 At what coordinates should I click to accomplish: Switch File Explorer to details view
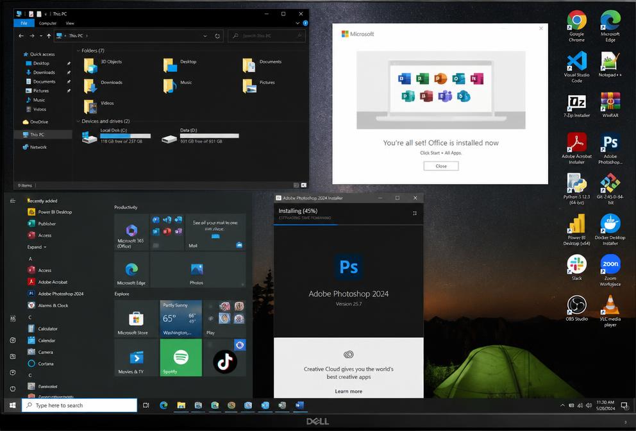pyautogui.click(x=296, y=185)
